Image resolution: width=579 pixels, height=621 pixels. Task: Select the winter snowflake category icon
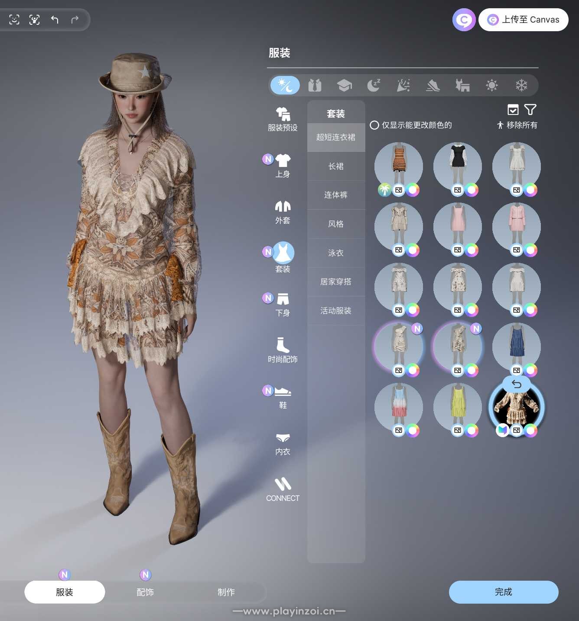point(521,85)
